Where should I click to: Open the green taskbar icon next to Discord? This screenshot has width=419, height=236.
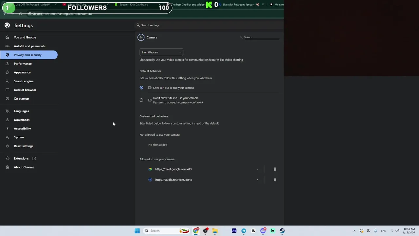272,231
